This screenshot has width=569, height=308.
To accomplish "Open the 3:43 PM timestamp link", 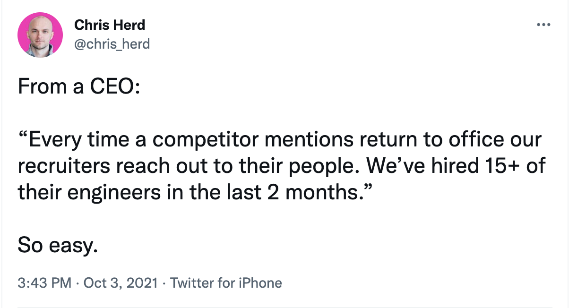I will tap(44, 283).
